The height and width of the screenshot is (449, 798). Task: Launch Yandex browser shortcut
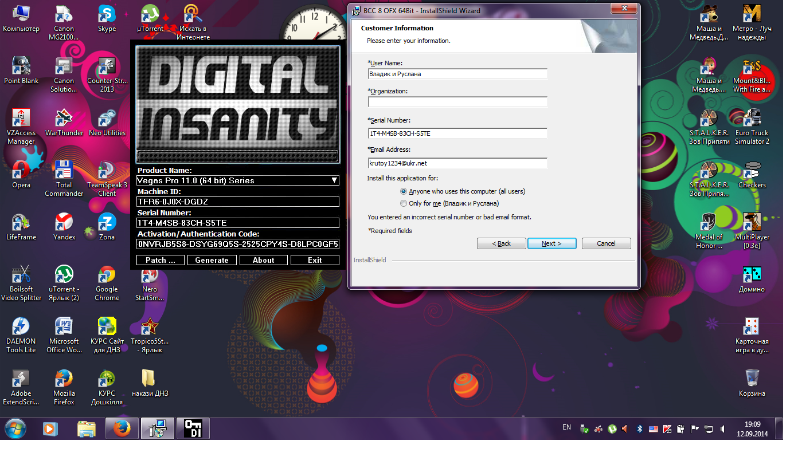click(64, 227)
